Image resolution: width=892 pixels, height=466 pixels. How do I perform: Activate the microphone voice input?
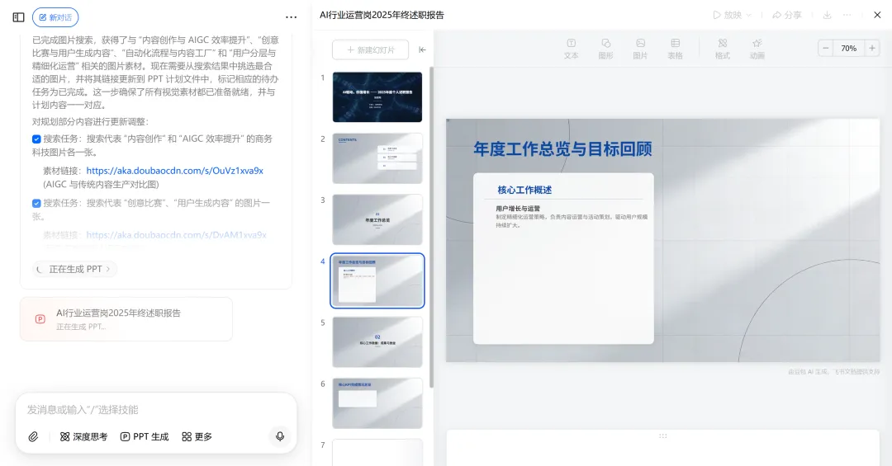280,435
